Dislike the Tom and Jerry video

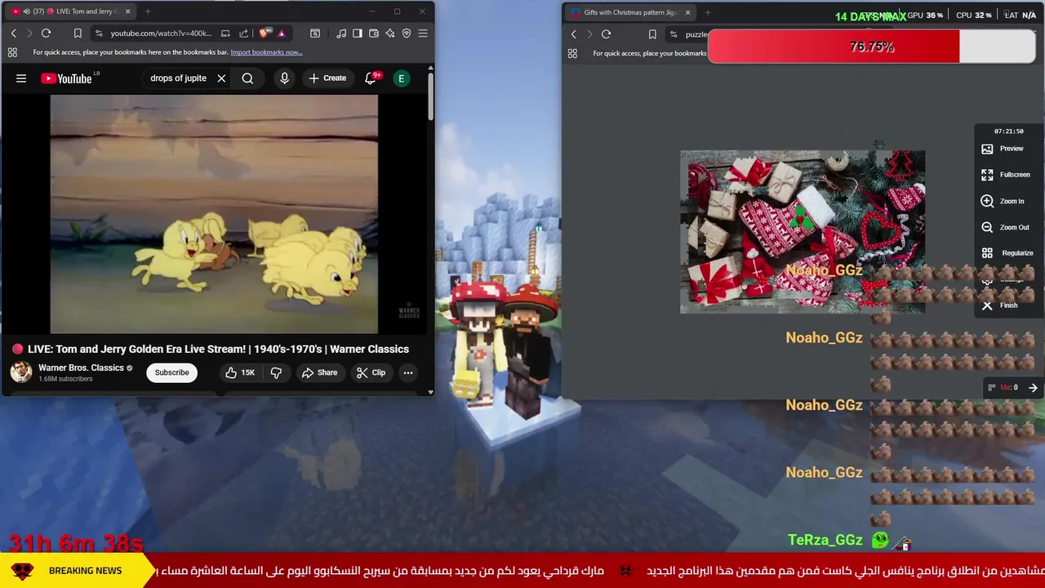(276, 372)
